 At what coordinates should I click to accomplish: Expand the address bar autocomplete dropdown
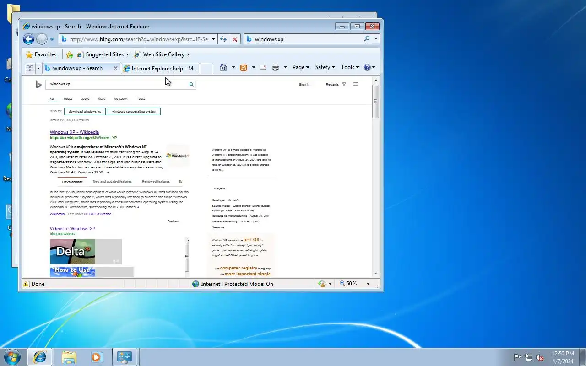pyautogui.click(x=213, y=39)
